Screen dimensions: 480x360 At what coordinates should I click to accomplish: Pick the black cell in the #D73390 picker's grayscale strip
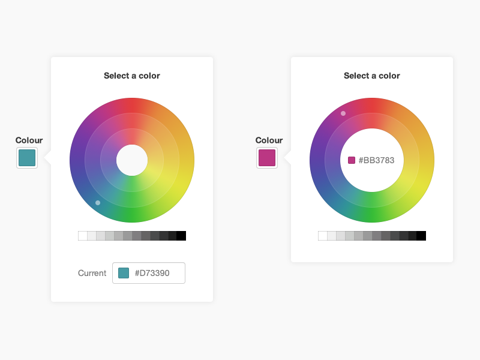tap(181, 236)
